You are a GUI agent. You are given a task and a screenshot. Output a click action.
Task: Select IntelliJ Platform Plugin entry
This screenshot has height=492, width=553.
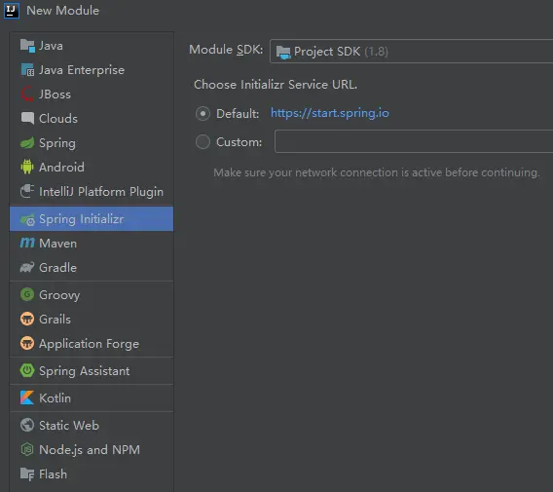(92, 191)
